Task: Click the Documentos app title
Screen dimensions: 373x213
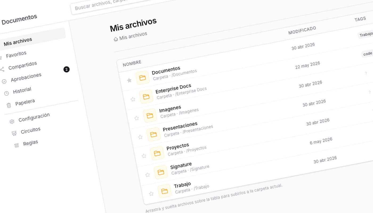Action: coord(19,19)
